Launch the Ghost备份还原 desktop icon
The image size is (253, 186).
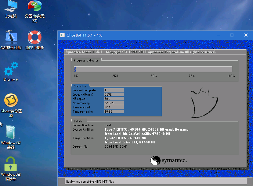pos(11,105)
